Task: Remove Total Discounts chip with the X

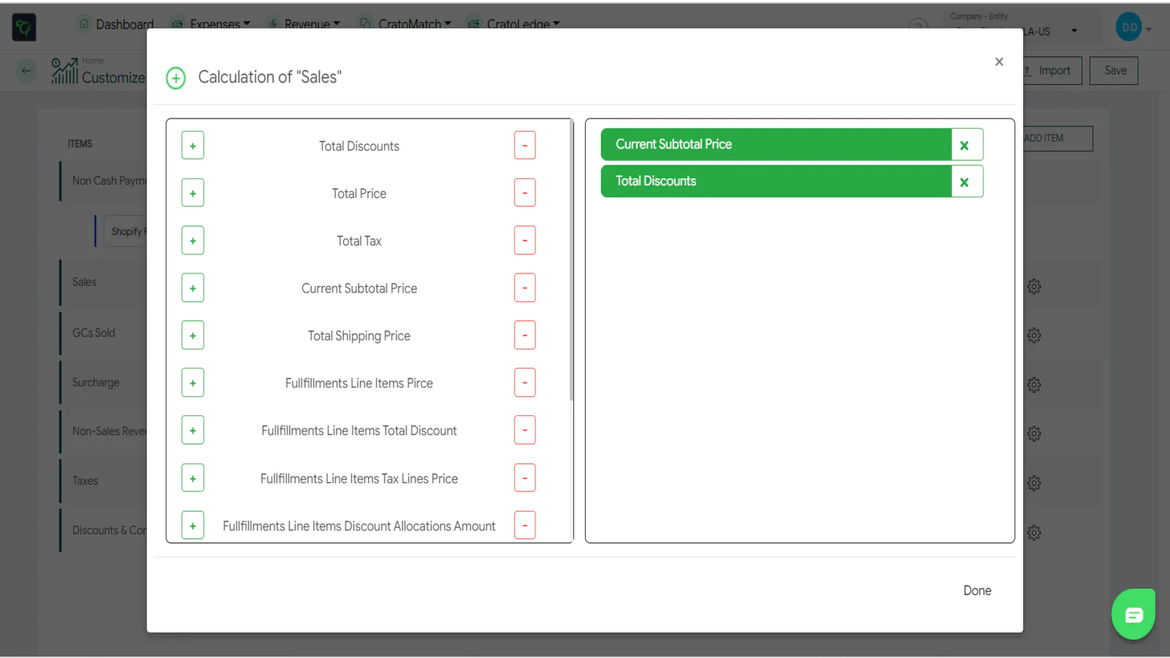Action: click(x=965, y=181)
